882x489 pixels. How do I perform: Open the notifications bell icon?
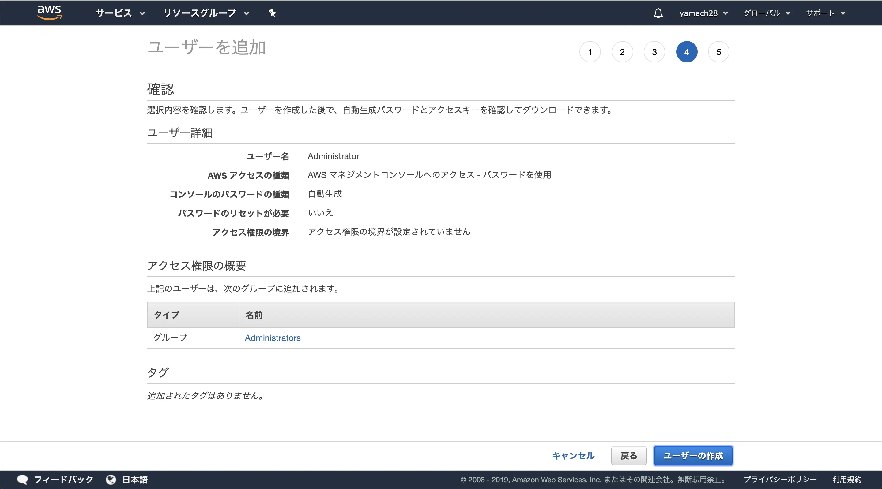658,13
